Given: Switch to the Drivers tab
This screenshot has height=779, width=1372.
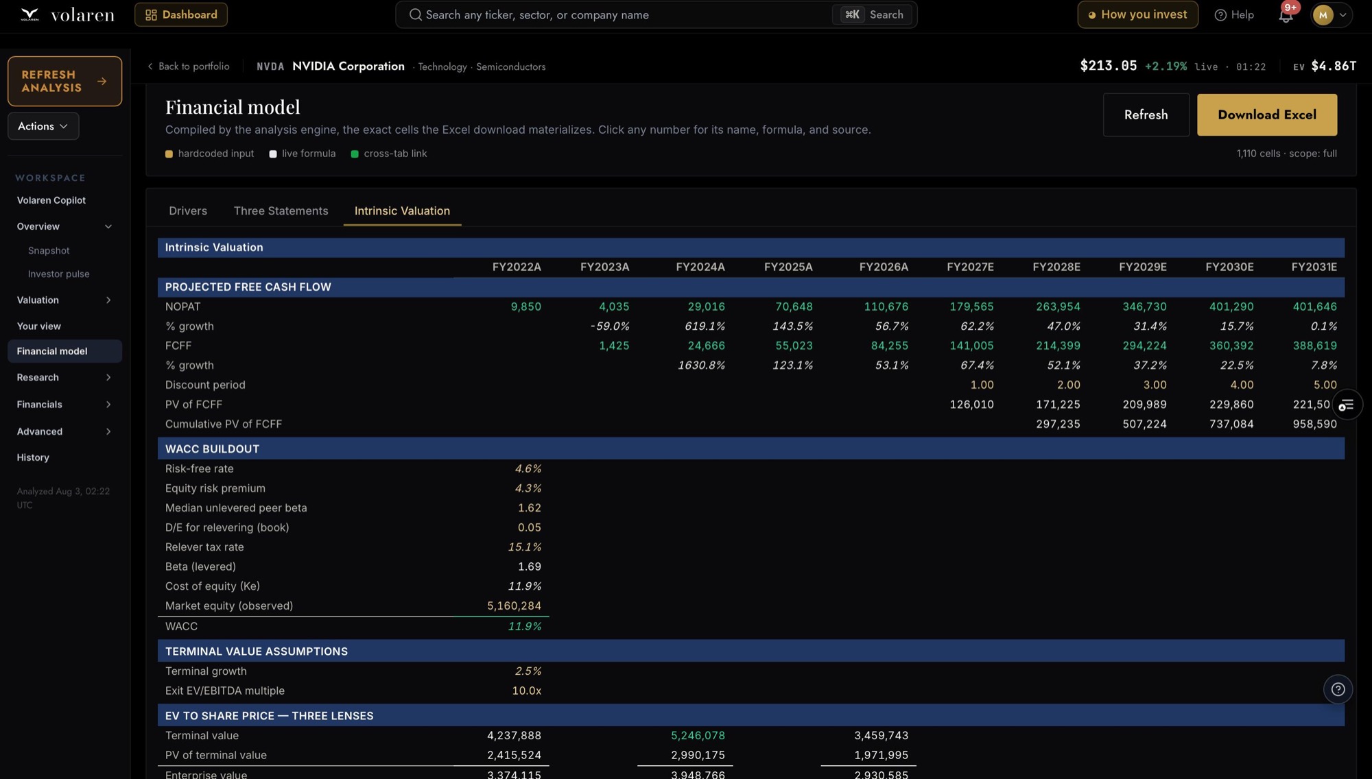Looking at the screenshot, I should click(188, 211).
